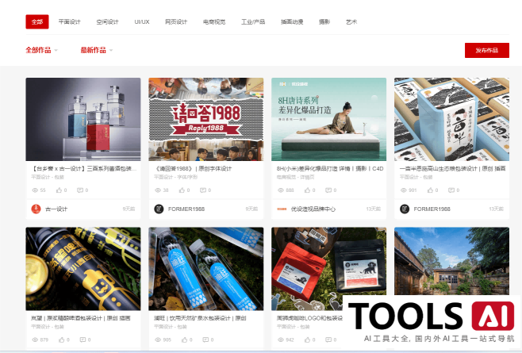The width and height of the screenshot is (522, 353).
Task: Click the 吉一设计 author avatar icon
Action: coord(35,209)
